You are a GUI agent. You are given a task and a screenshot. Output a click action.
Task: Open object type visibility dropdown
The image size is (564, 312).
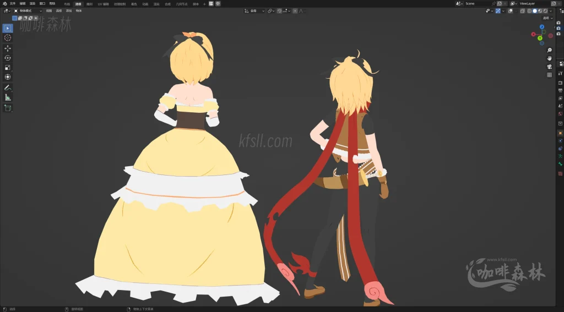click(x=490, y=11)
